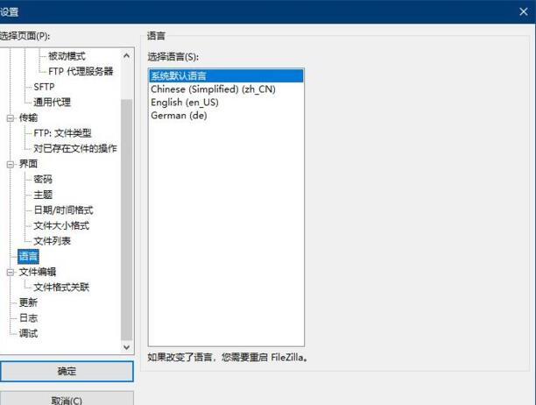Select 被动模式 in the page tree
This screenshot has height=405, width=536.
coord(67,56)
